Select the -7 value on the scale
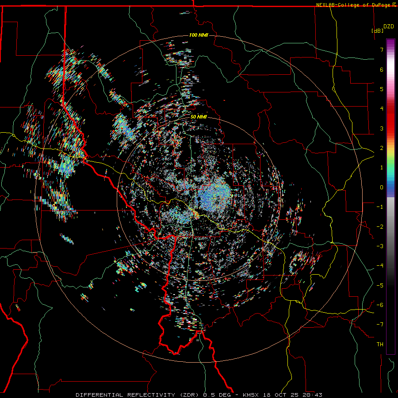Viewport: 398px width, 398px height. tap(380, 325)
